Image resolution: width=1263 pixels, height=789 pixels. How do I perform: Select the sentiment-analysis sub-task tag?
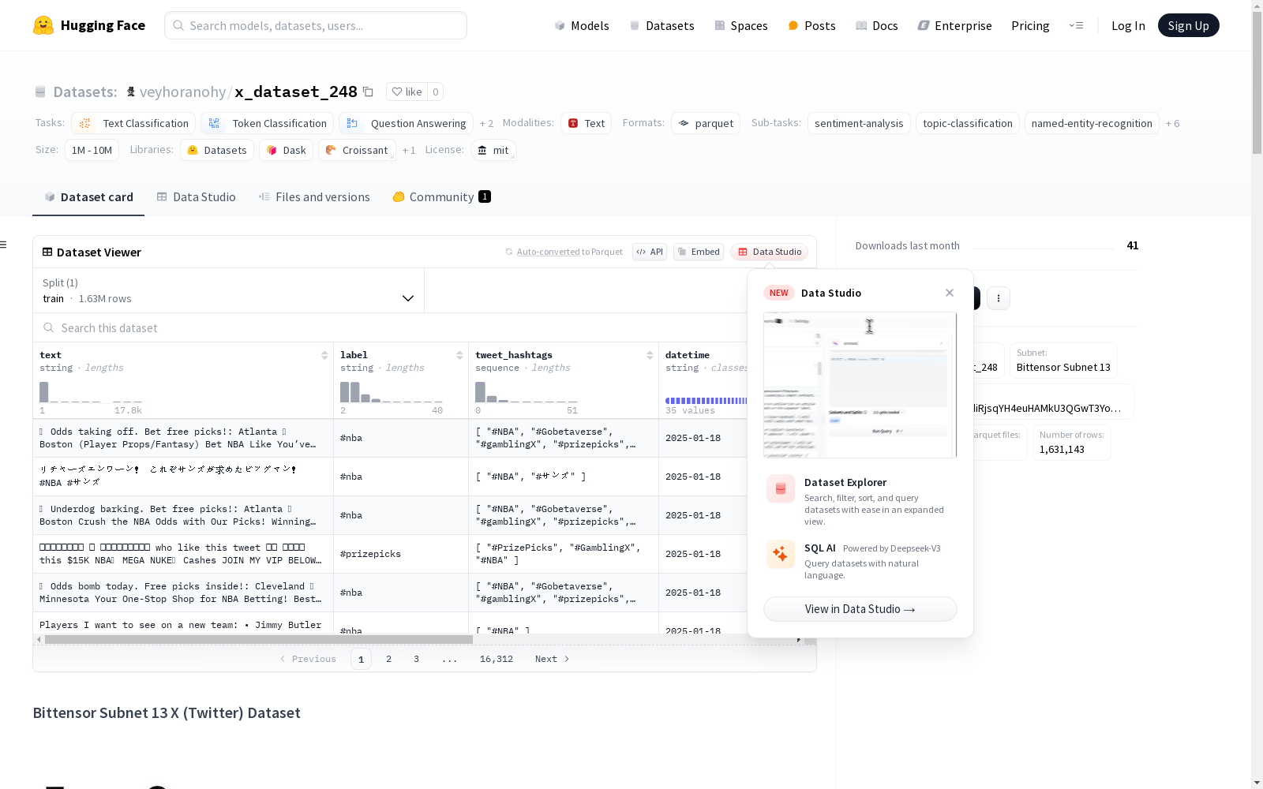(x=859, y=123)
